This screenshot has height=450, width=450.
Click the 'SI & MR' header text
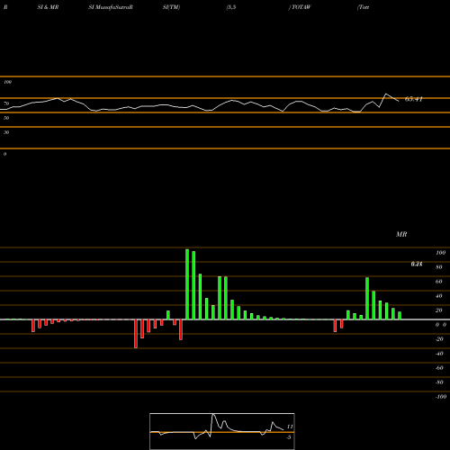(x=48, y=7)
